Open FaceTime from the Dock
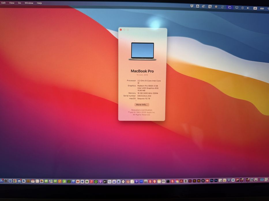This screenshot has width=269, height=201. point(55,181)
